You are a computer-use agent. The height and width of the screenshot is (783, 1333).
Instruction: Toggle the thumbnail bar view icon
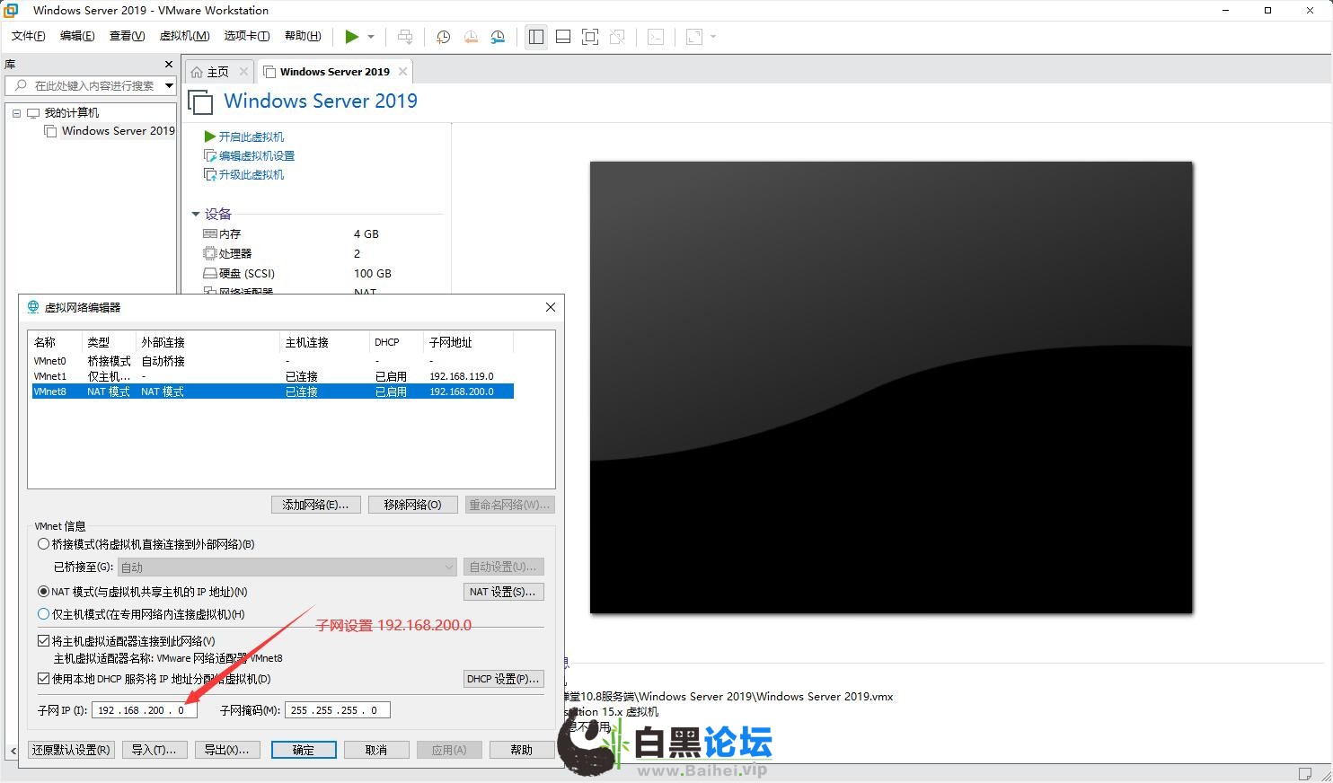click(x=563, y=37)
